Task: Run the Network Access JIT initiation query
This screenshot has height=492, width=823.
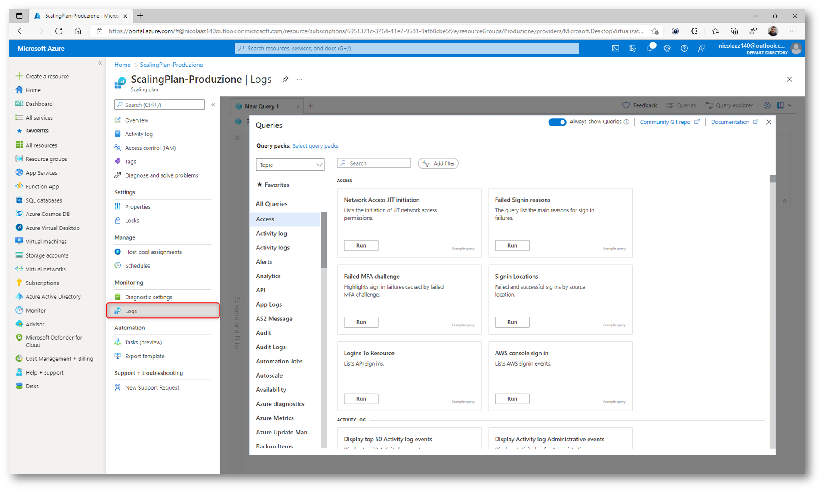Action: click(x=361, y=246)
